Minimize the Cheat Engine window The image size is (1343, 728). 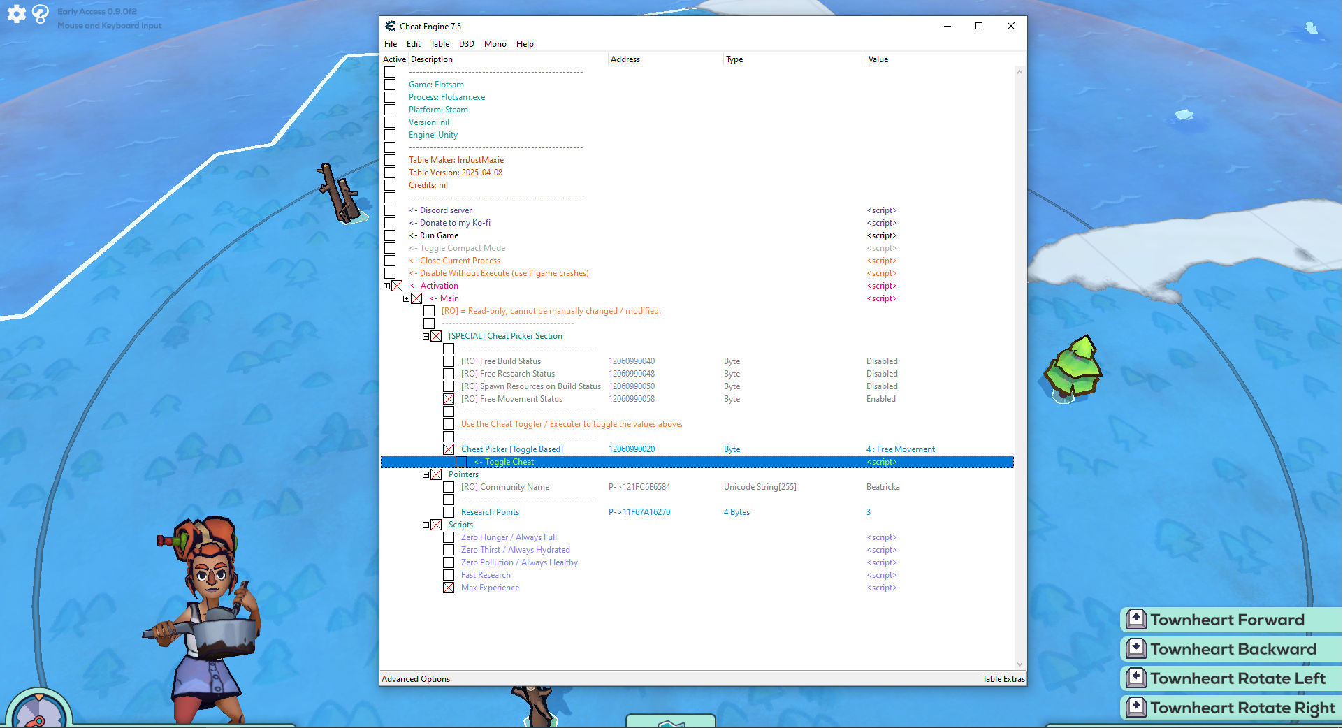[948, 26]
